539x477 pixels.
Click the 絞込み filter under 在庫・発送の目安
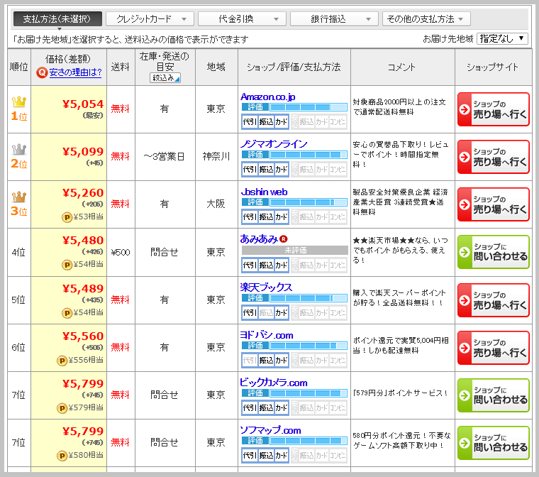[165, 78]
